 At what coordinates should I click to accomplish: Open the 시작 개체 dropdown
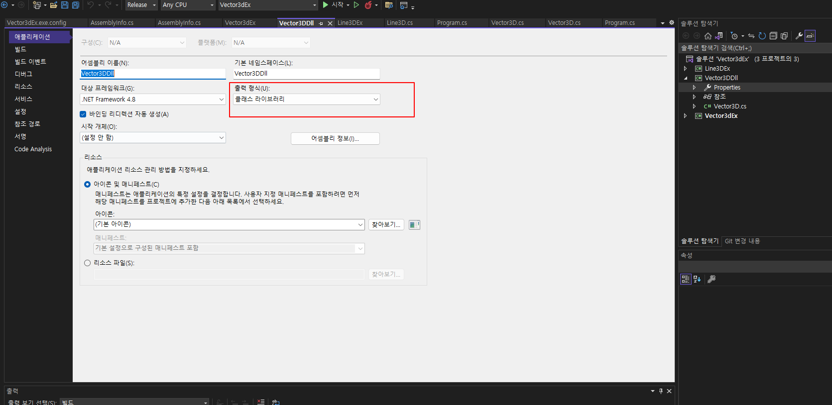click(153, 138)
